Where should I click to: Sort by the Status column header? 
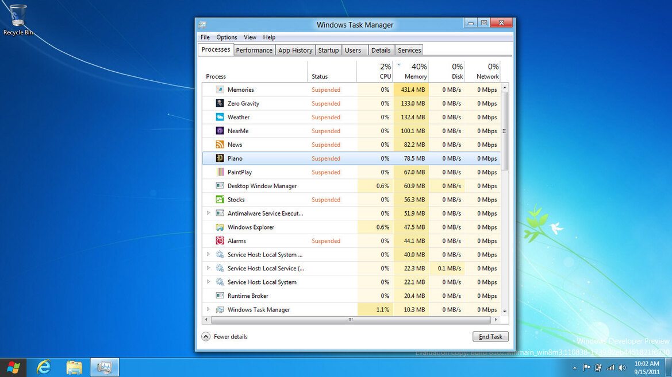[x=332, y=71]
